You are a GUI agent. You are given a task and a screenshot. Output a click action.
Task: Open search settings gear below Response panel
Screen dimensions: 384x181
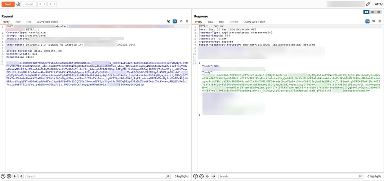click(x=201, y=176)
